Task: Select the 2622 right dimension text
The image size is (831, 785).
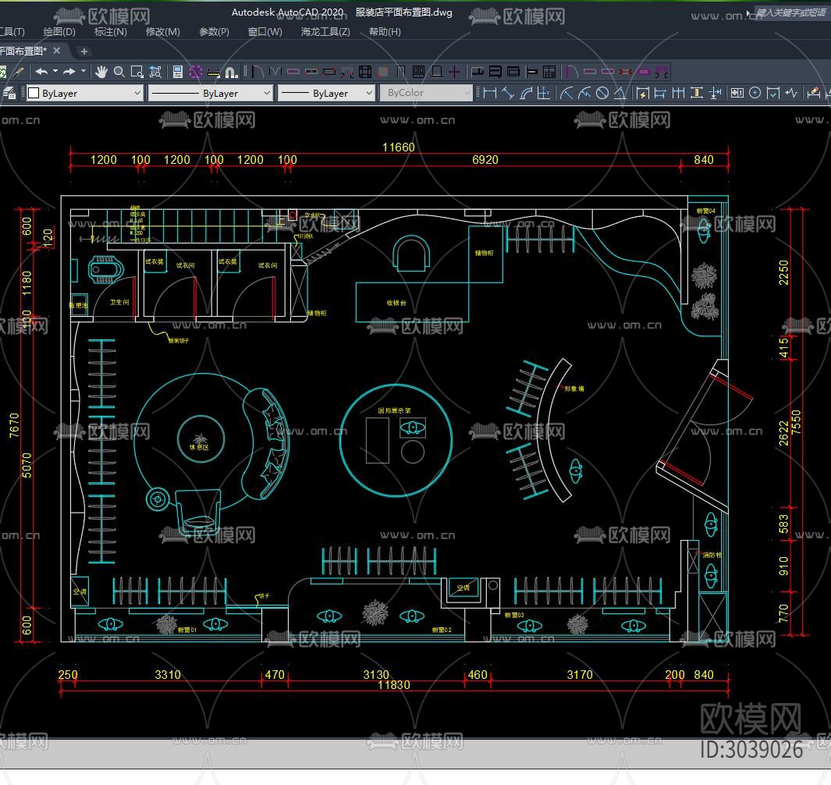Action: pyautogui.click(x=784, y=434)
